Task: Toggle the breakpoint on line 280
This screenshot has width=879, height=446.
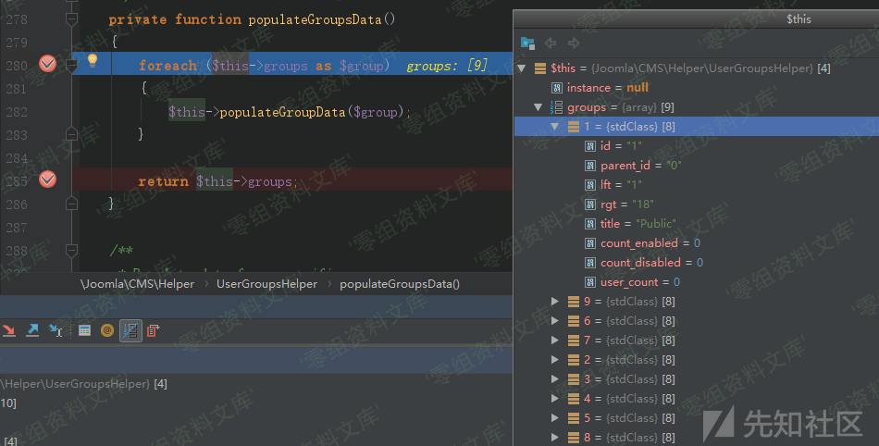Action: tap(47, 64)
